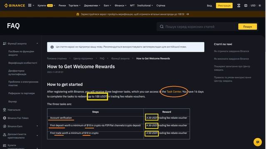Click the Реєстрація button

(224, 5)
